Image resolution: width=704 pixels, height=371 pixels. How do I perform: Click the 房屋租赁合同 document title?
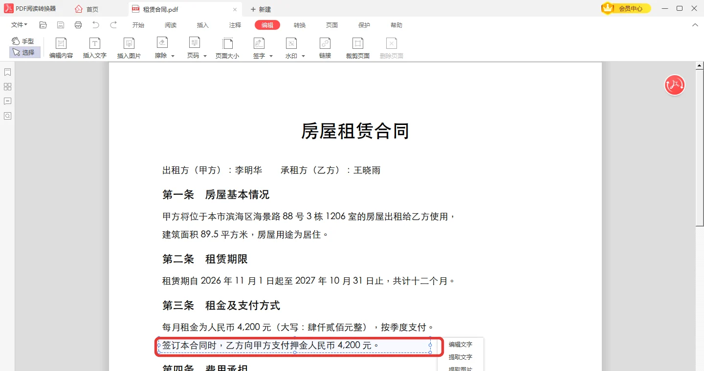coord(355,131)
